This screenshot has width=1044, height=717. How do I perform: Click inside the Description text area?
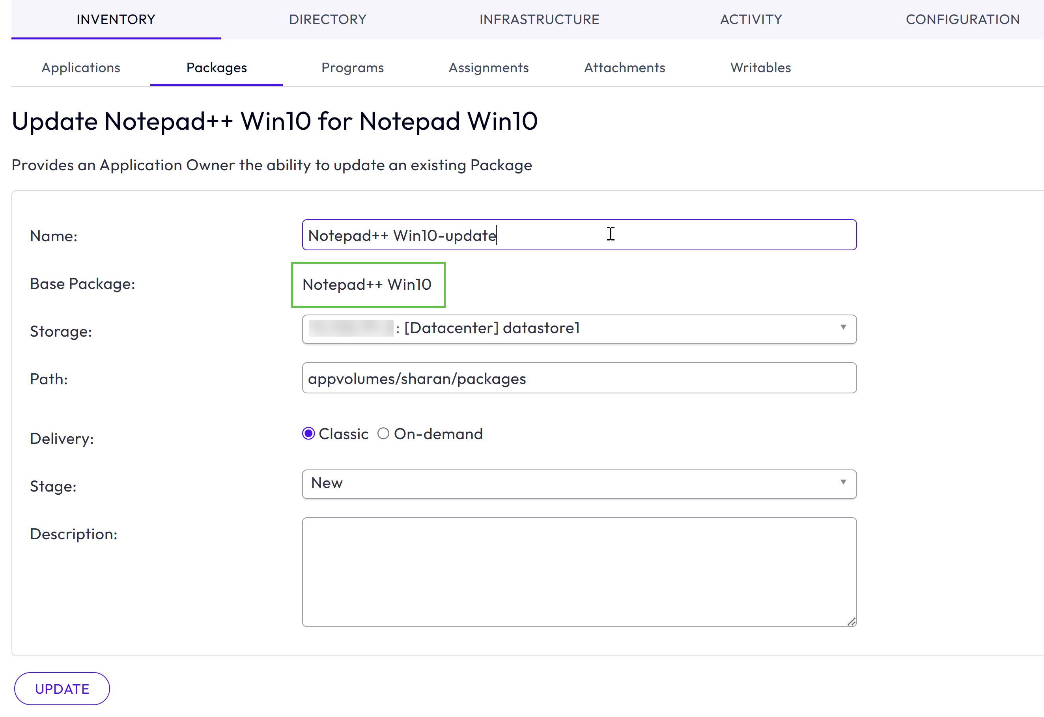coord(579,572)
